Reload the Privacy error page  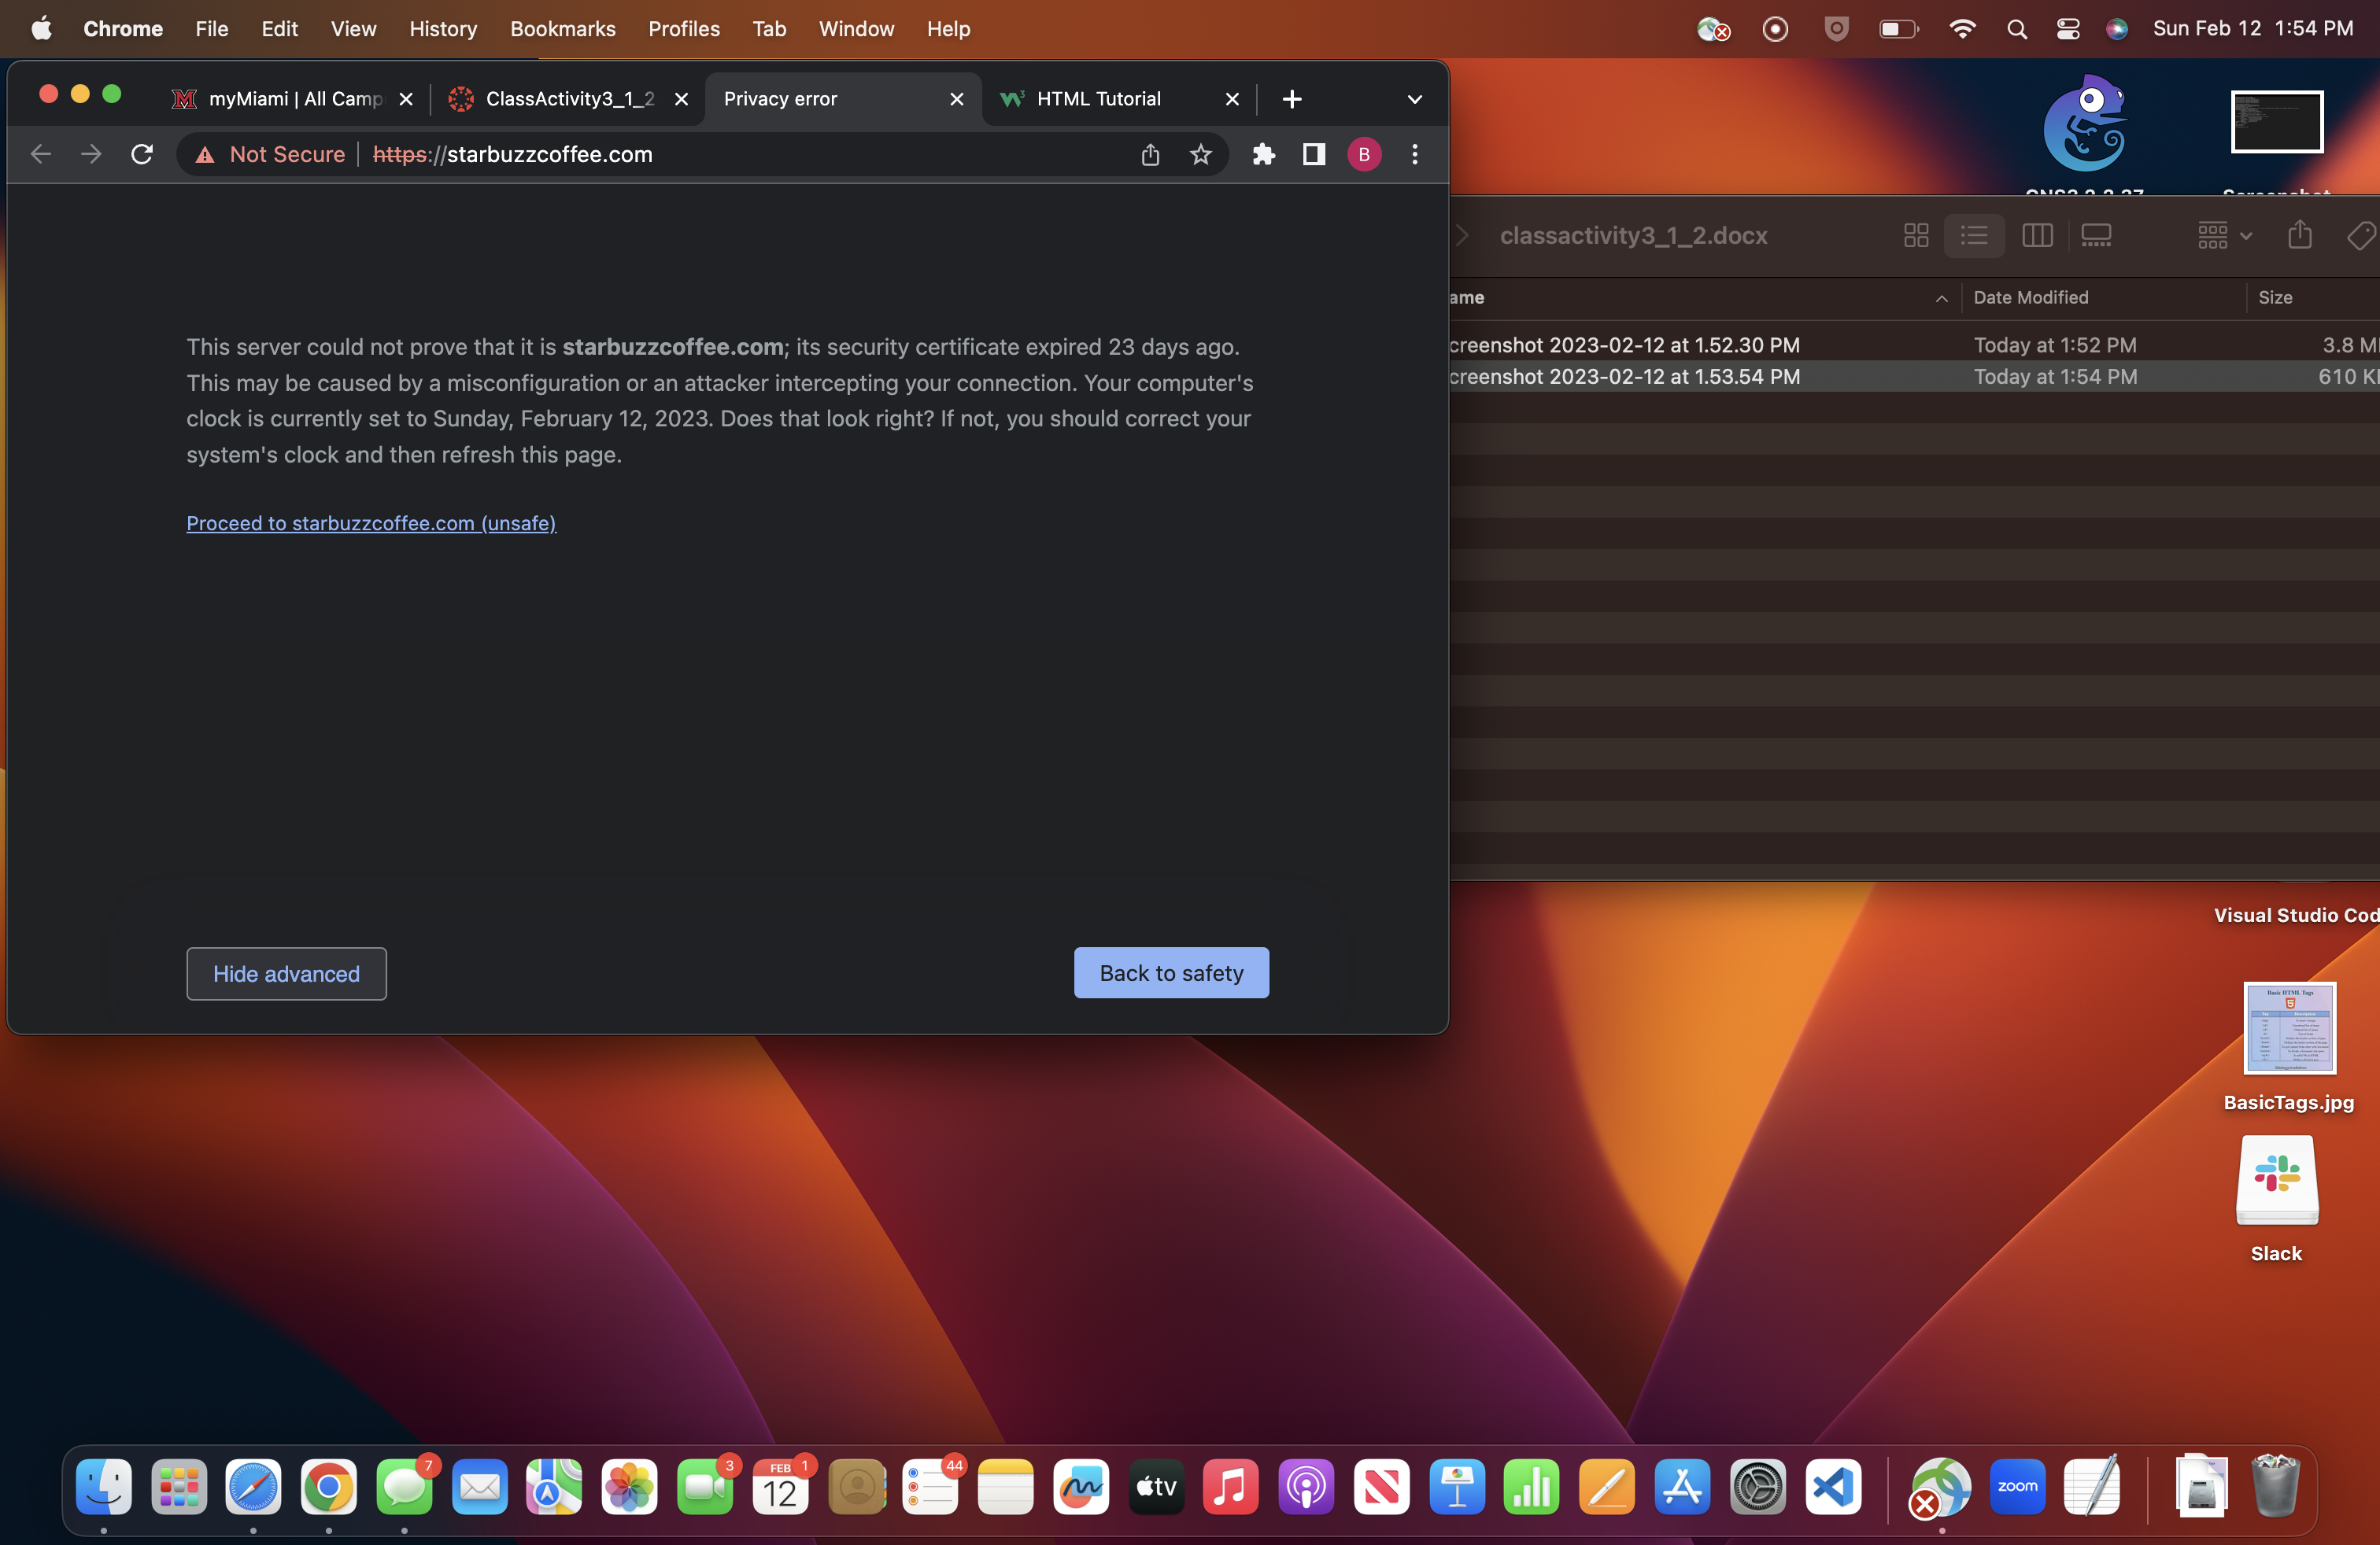142,154
